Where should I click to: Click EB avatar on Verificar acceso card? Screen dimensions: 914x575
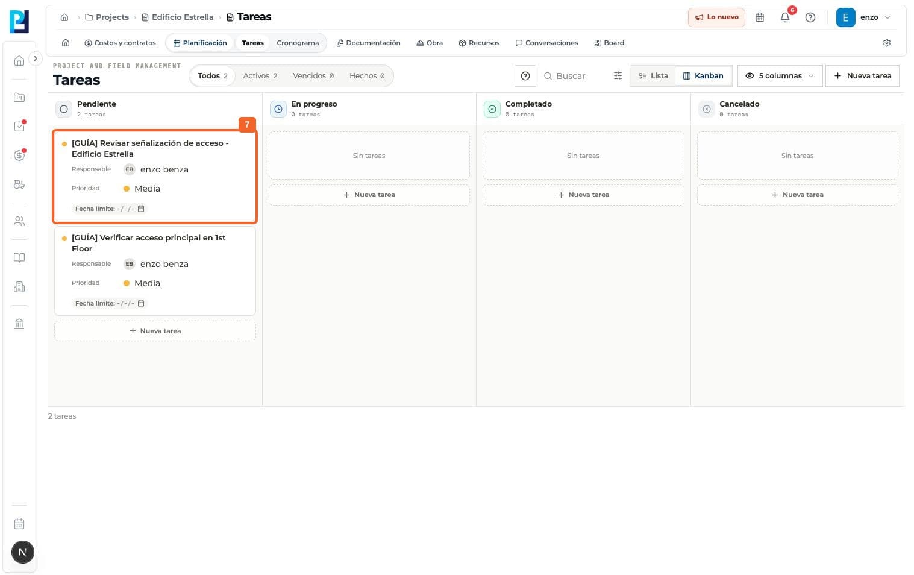pos(130,264)
